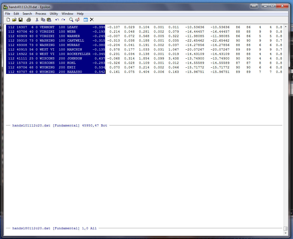Open the Window menu
Screen dimensions: 293x239
tap(67, 14)
